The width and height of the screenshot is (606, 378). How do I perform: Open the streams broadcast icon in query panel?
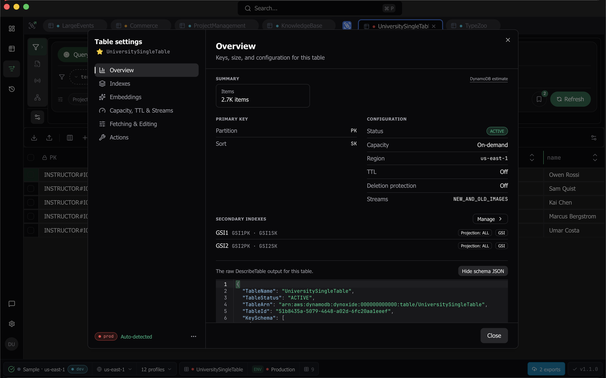(37, 81)
